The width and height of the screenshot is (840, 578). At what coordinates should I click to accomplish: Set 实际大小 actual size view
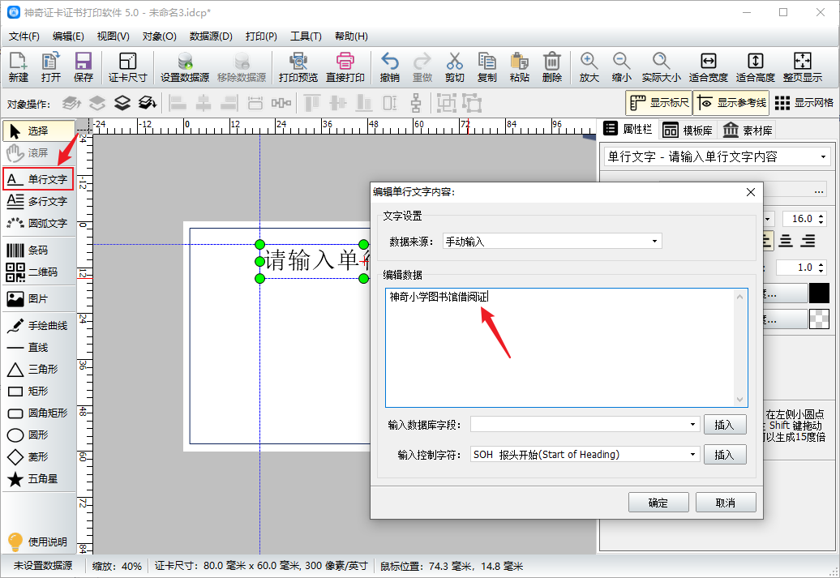point(661,67)
